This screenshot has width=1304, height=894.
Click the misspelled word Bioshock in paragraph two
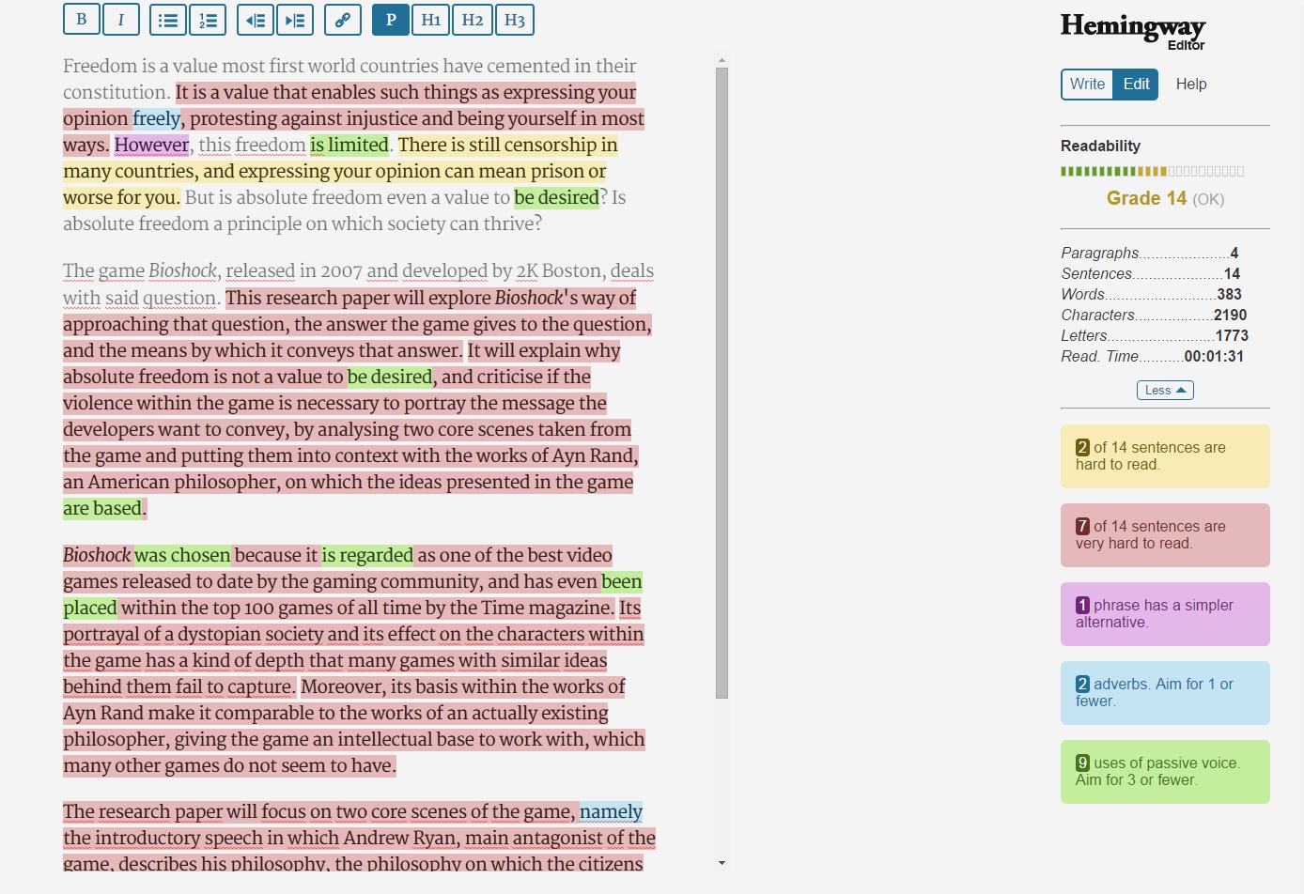182,270
